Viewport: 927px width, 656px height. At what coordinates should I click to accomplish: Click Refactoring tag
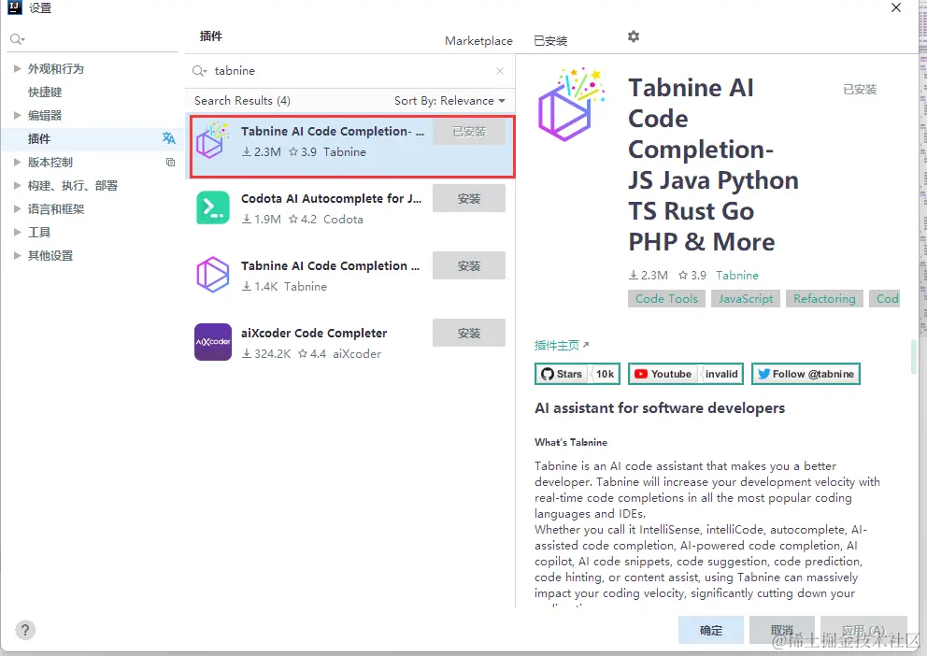point(824,298)
